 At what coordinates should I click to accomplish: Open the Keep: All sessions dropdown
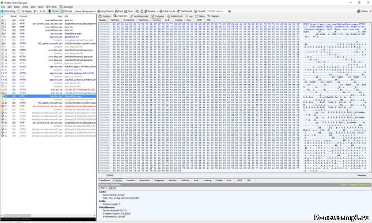86,11
